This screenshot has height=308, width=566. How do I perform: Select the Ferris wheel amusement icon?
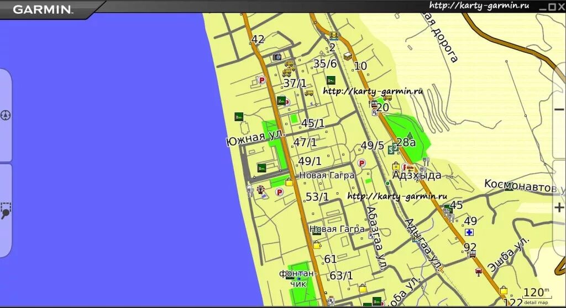pos(260,189)
